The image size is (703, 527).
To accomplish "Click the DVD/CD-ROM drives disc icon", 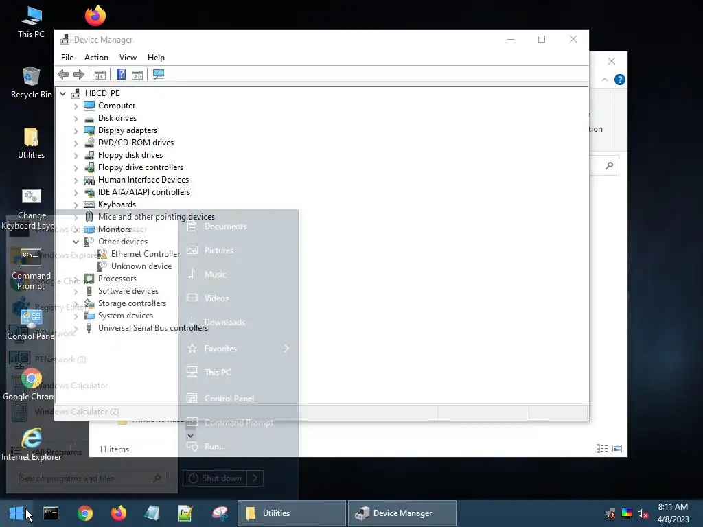I will [89, 143].
